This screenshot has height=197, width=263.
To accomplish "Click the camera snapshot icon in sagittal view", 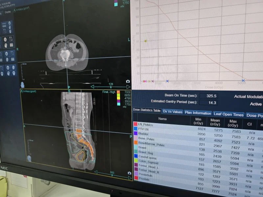I will pos(129,173).
